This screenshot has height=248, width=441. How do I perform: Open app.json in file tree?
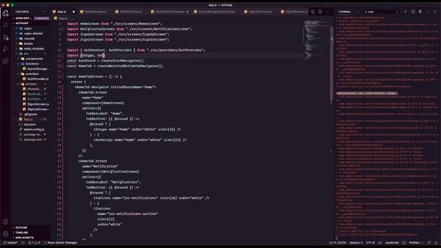[30, 124]
